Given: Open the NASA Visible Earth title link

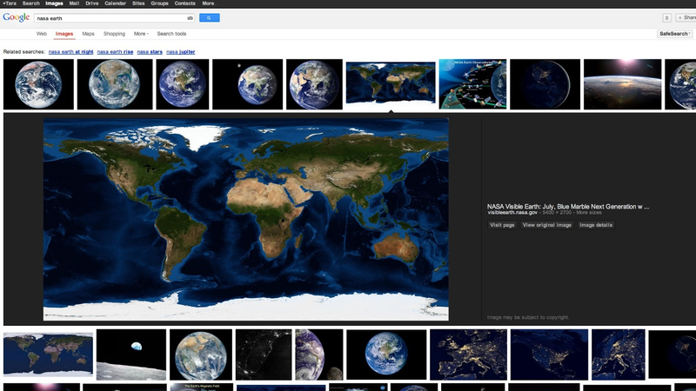Looking at the screenshot, I should (568, 207).
